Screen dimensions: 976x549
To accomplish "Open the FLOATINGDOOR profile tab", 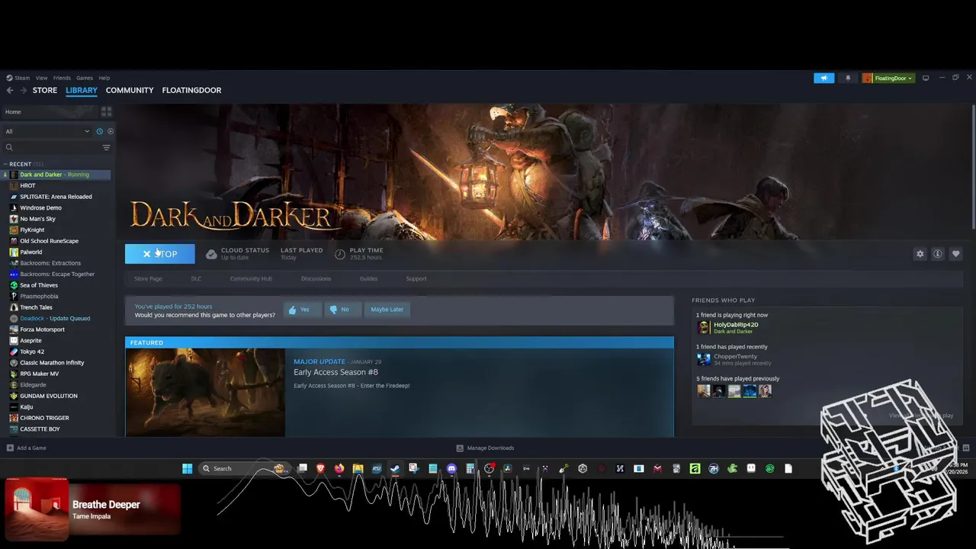I will [191, 90].
